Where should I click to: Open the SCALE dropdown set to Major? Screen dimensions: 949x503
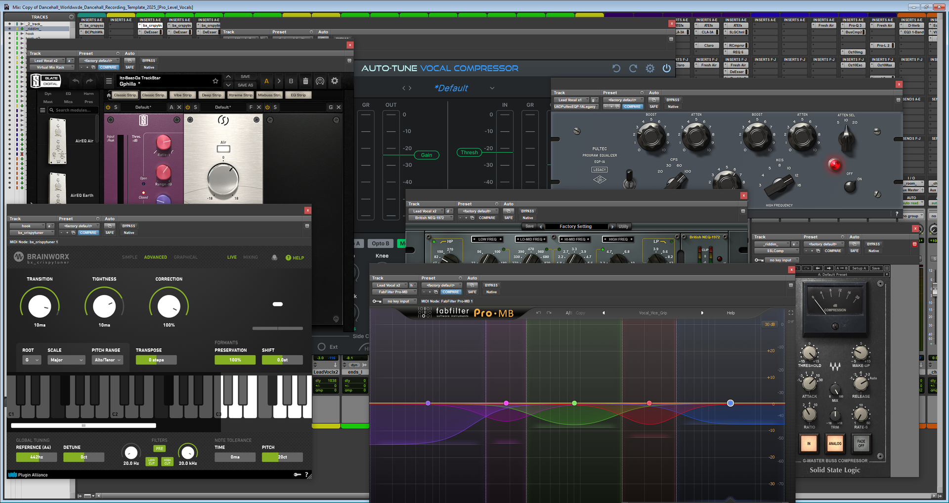click(x=67, y=360)
